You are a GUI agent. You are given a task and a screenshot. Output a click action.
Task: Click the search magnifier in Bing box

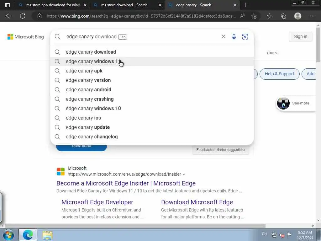[x=58, y=36]
